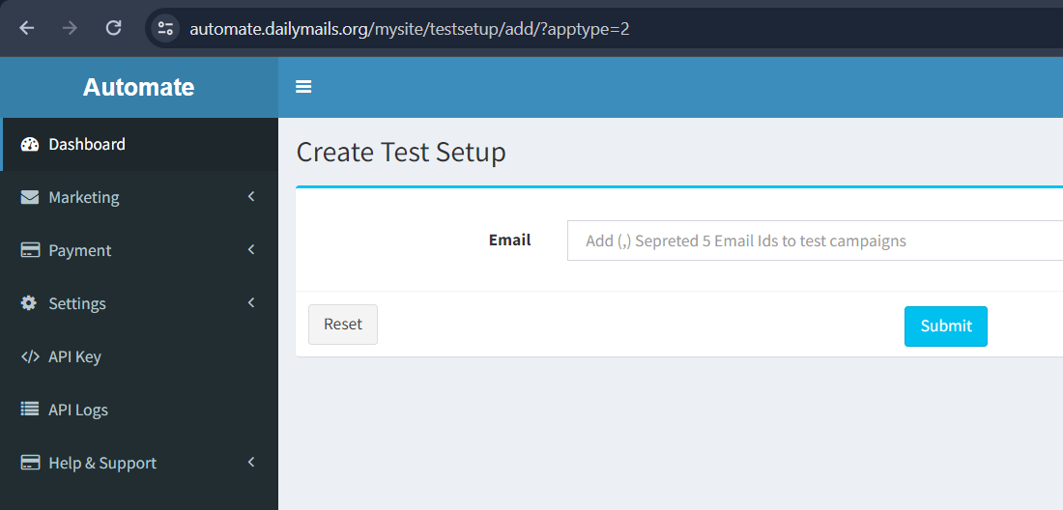Image resolution: width=1063 pixels, height=510 pixels.
Task: Submit the test setup form
Action: tap(945, 326)
